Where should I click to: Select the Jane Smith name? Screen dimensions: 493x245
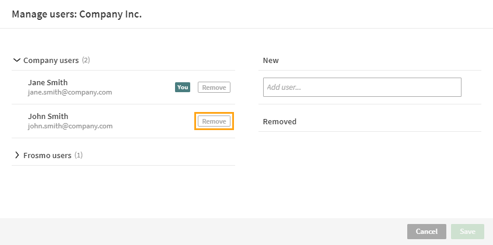[48, 82]
